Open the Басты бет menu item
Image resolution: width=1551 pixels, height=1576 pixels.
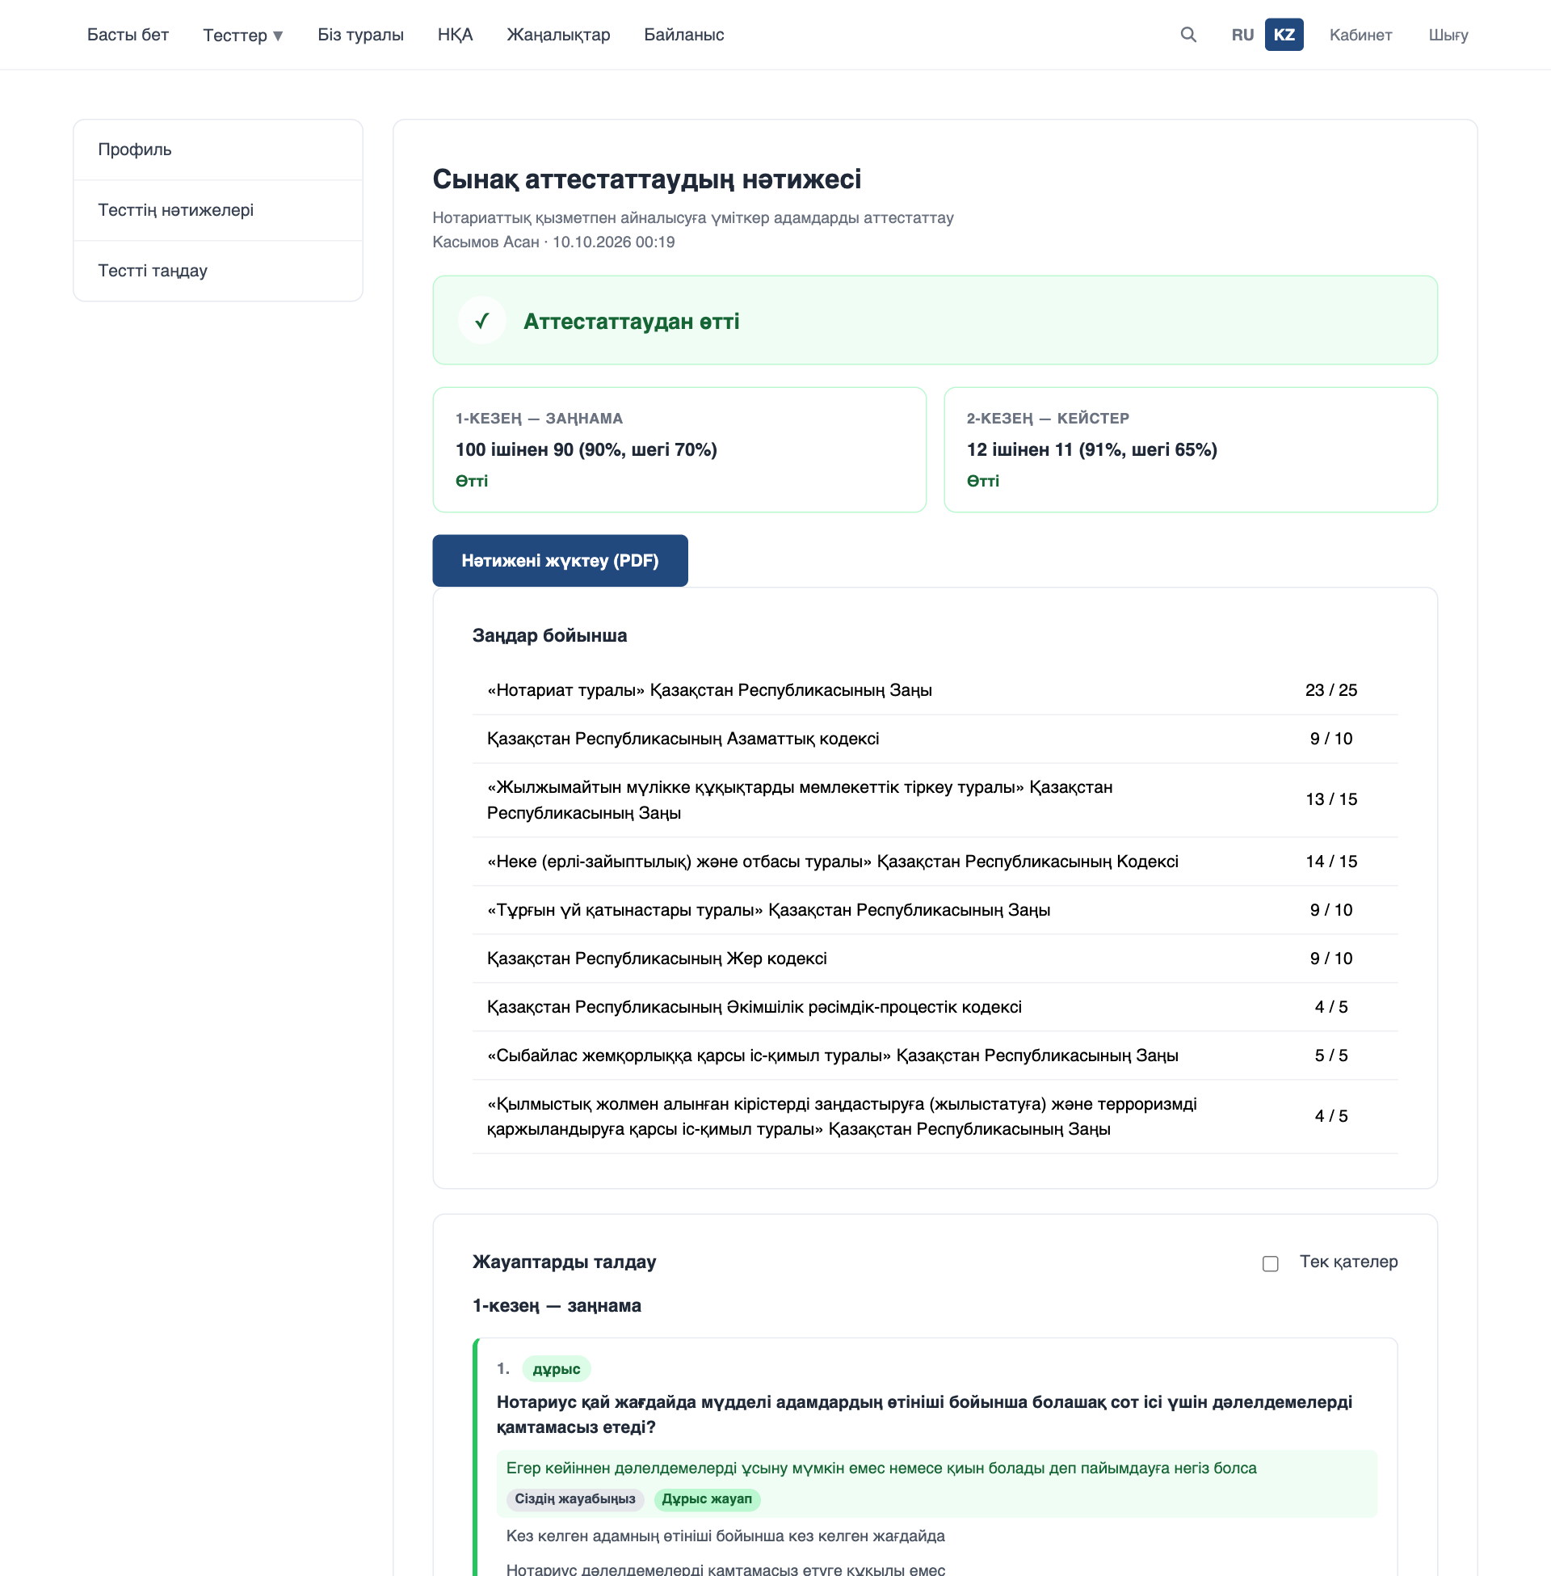tap(128, 34)
